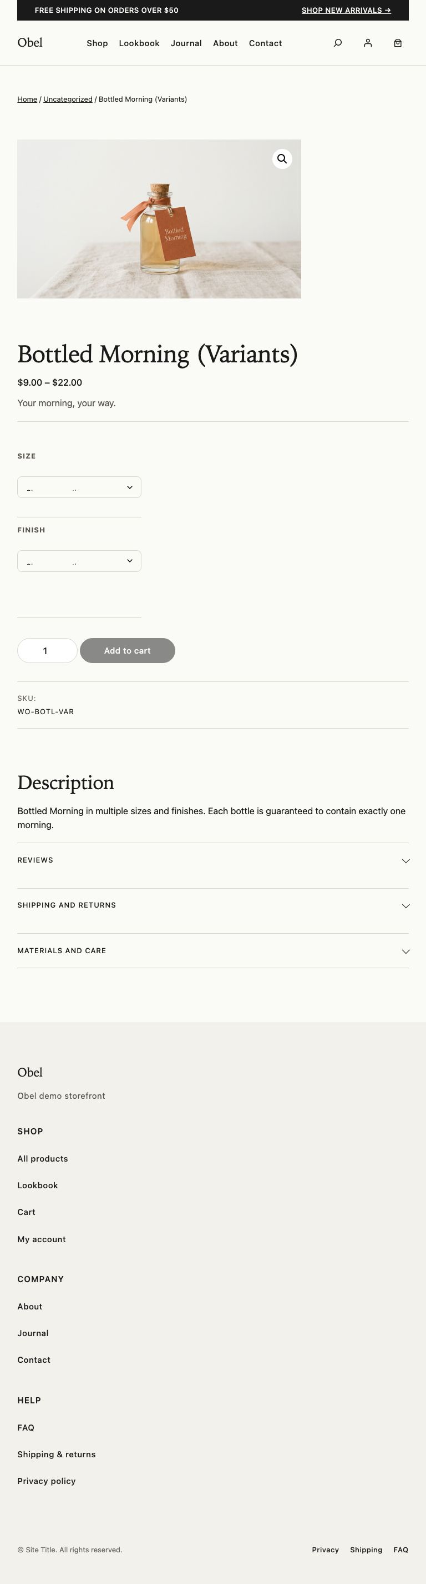The height and width of the screenshot is (1584, 426).
Task: Expand the Reviews section
Action: point(212,860)
